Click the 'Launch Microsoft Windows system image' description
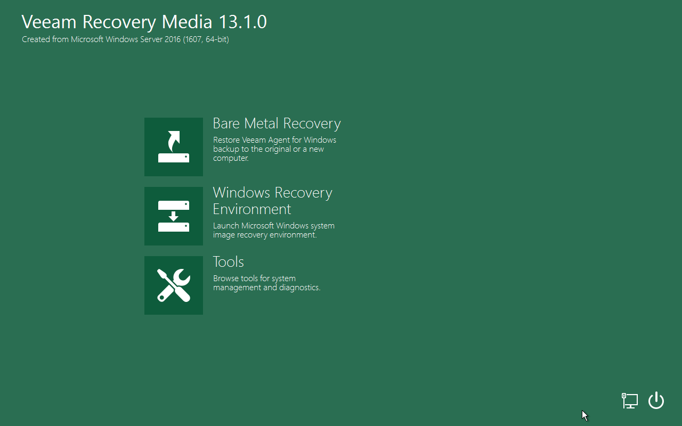 point(274,230)
